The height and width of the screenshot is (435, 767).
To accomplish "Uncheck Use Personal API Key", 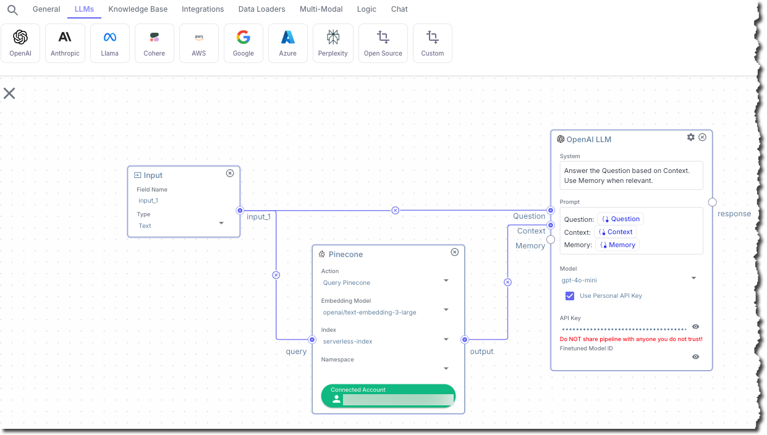I will (x=569, y=295).
